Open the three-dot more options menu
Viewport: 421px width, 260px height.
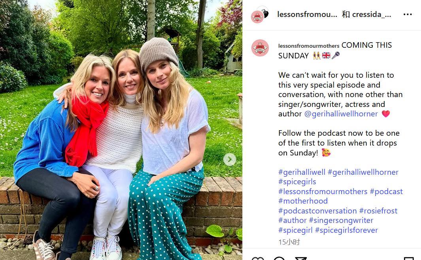click(x=407, y=15)
